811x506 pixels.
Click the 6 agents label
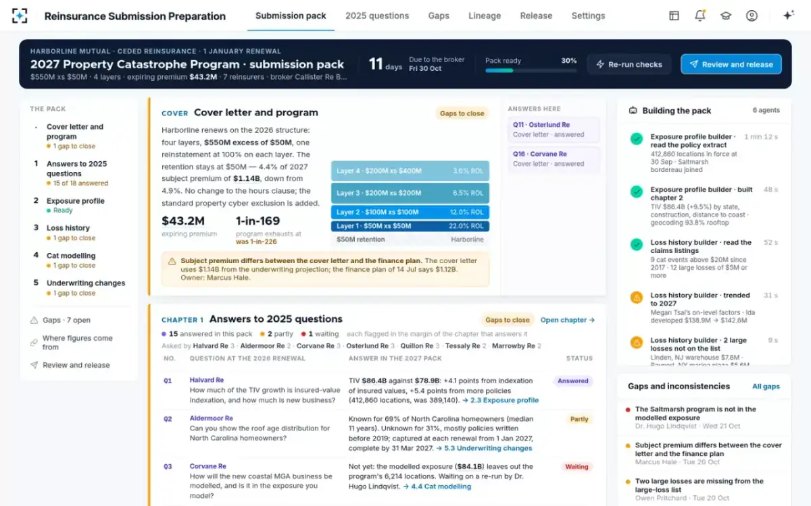(x=766, y=111)
